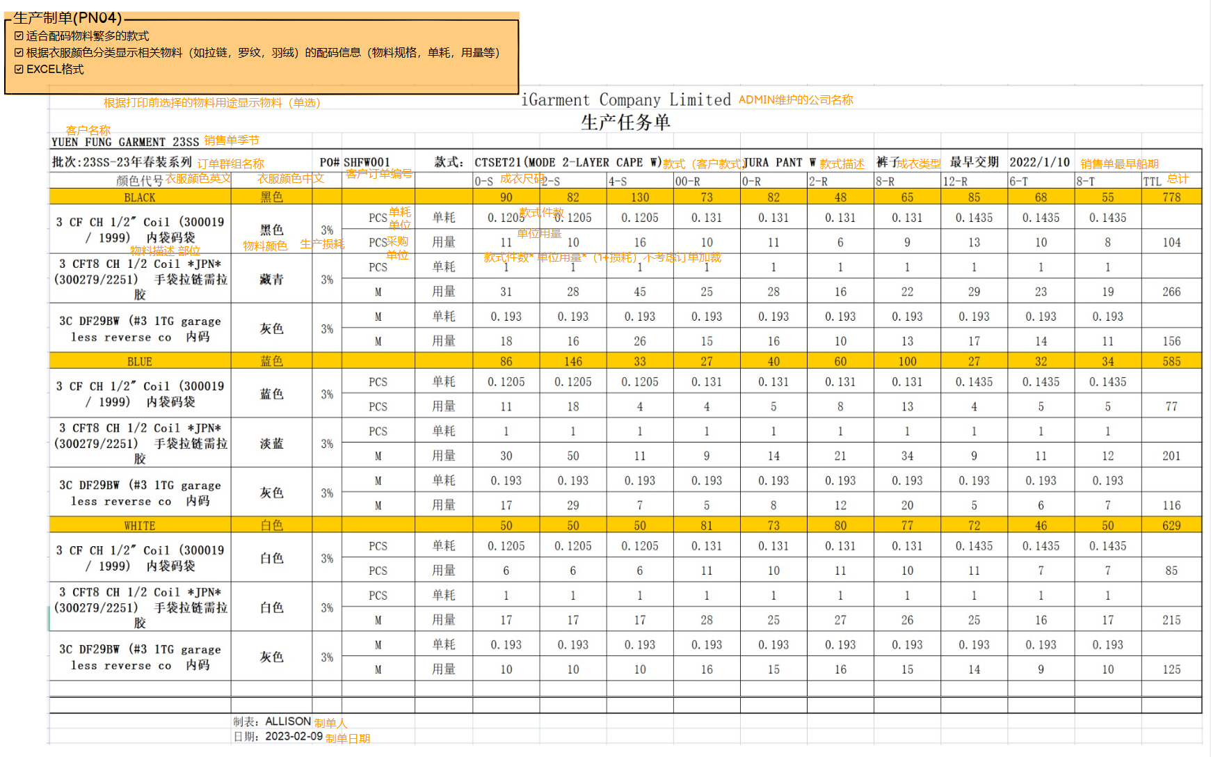Click usage total 125 under WHITE

(1171, 669)
